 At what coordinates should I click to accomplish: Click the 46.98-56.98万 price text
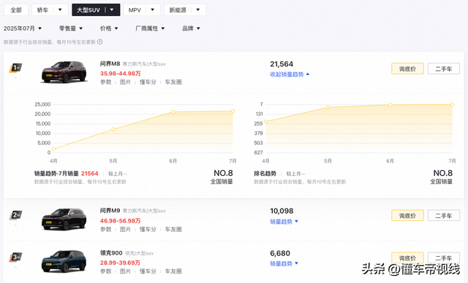click(120, 221)
